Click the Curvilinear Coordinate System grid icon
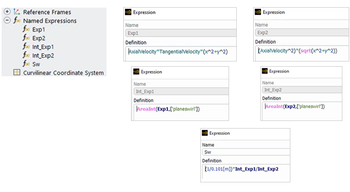This screenshot has width=350, height=192. point(17,73)
